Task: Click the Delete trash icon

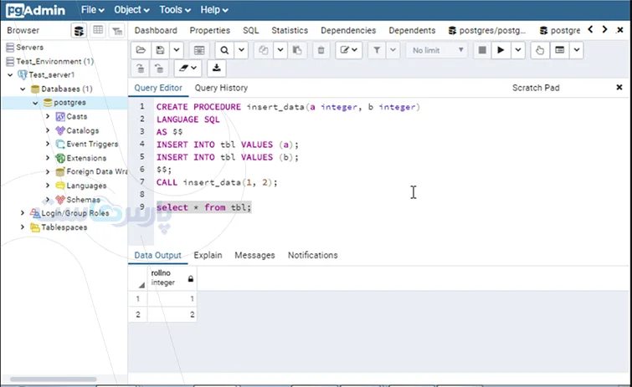Action: tap(321, 50)
